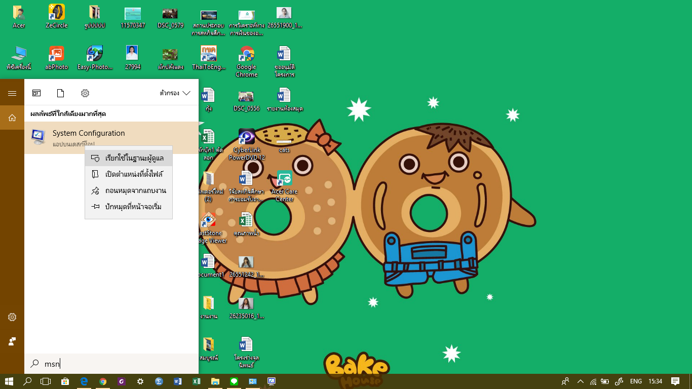Choose เรียกใช้ในฐานะผู้ดูแล from context menu
The height and width of the screenshot is (389, 692).
(x=129, y=158)
